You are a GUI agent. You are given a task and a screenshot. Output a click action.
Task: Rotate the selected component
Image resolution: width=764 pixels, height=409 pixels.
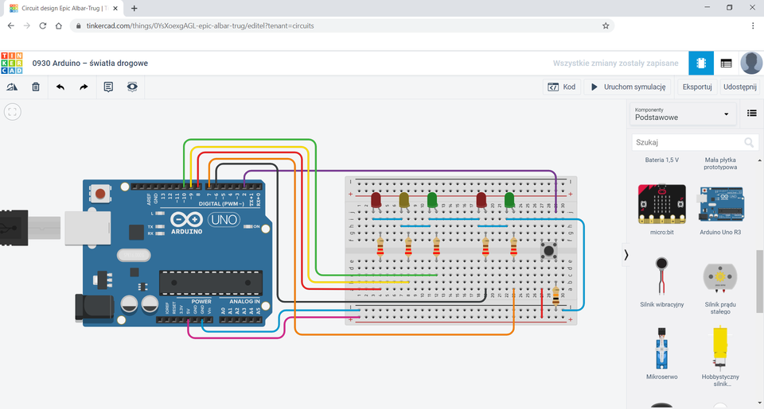(x=12, y=87)
